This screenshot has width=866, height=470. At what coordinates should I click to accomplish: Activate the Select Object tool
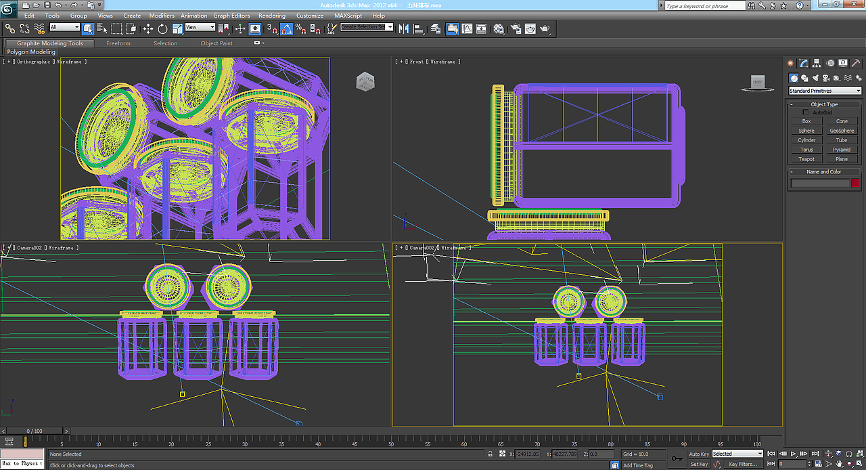(x=88, y=28)
